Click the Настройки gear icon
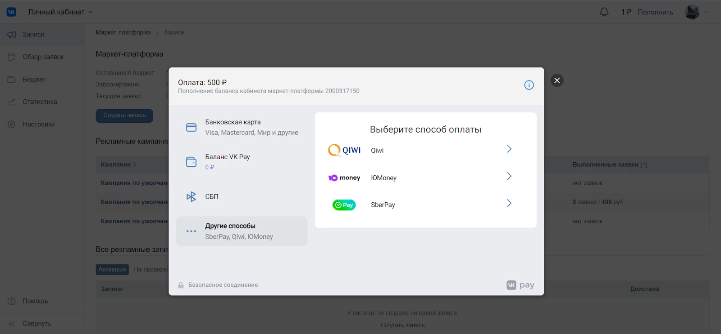 [x=12, y=125]
